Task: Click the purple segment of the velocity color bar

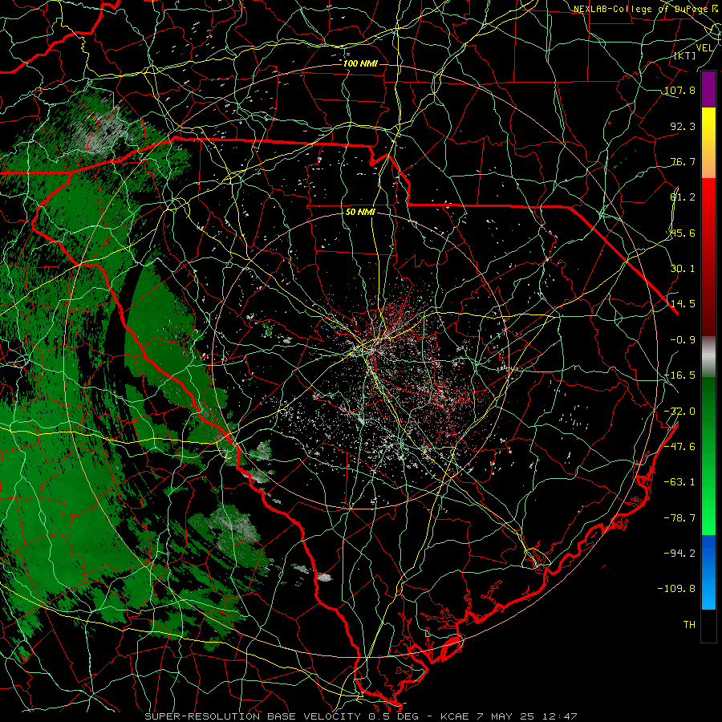Action: click(x=708, y=90)
